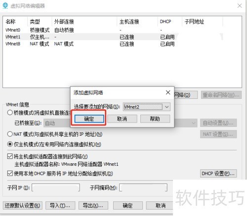This screenshot has width=247, height=216.
Task: Select the 仅主机模式 radio button
Action: click(x=10, y=144)
